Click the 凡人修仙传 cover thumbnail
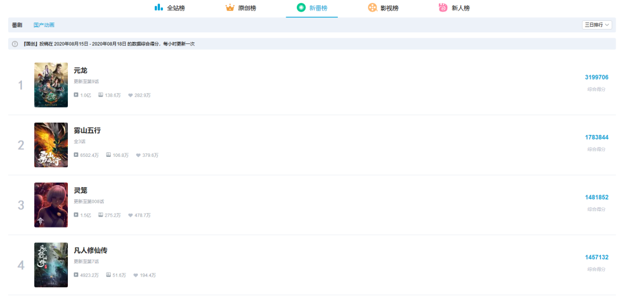The width and height of the screenshot is (626, 297). (51, 265)
